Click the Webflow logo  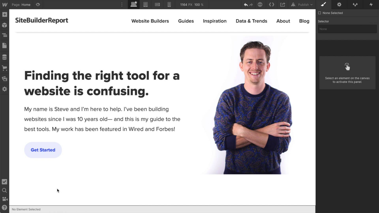[5, 5]
